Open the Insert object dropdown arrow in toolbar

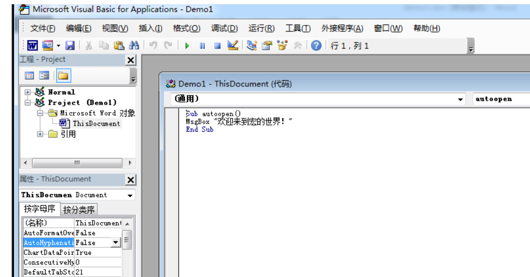point(58,46)
